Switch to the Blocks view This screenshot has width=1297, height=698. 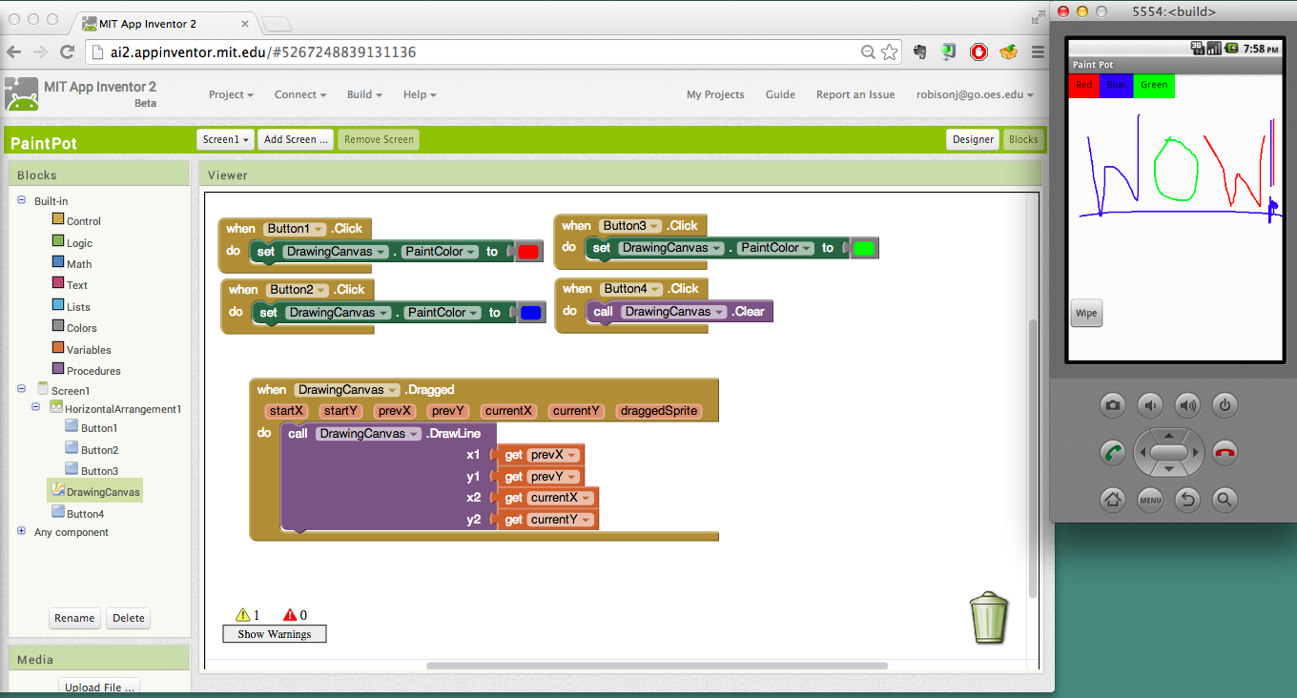tap(1022, 139)
